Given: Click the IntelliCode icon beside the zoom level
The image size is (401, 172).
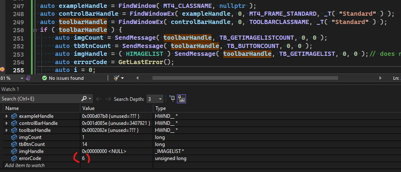Looking at the screenshot, I should tap(28, 78).
